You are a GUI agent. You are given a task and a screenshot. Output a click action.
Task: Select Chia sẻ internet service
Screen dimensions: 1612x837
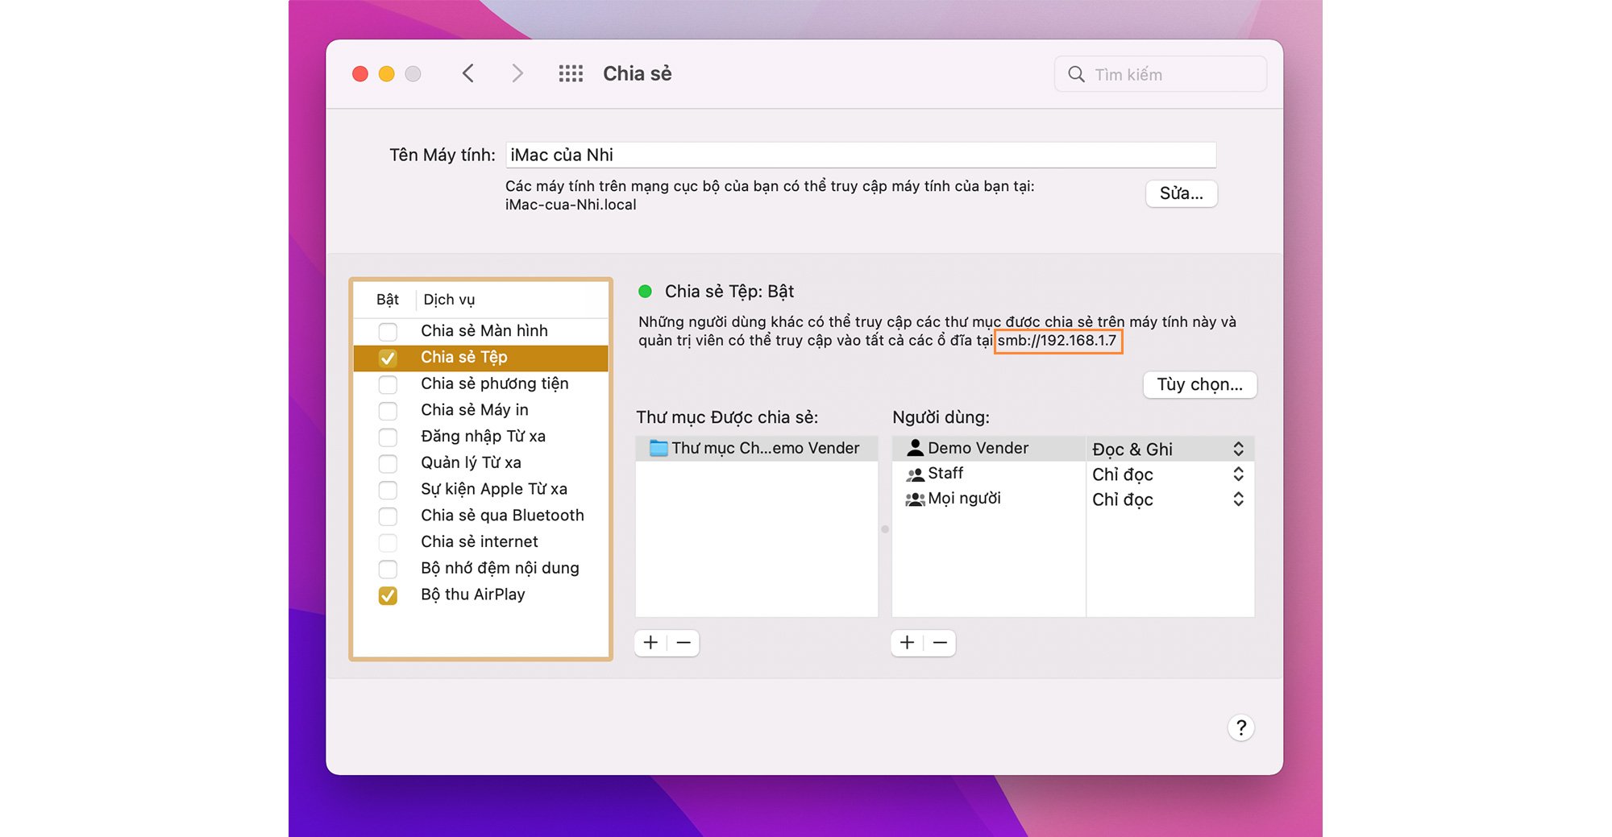[x=481, y=542]
